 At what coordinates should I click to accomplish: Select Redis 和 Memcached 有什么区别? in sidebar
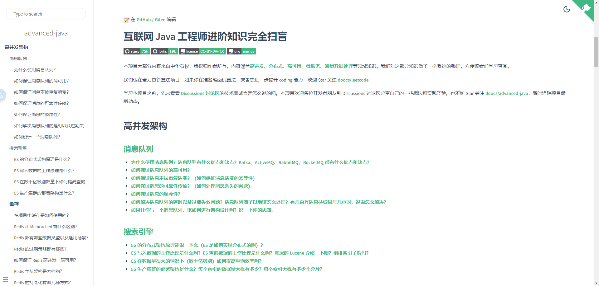[x=46, y=227]
